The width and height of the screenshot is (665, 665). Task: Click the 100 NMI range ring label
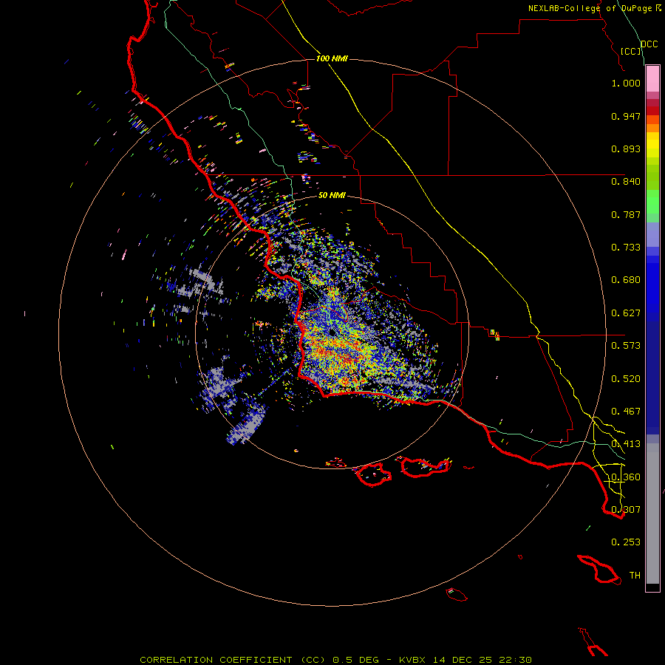[x=332, y=58]
